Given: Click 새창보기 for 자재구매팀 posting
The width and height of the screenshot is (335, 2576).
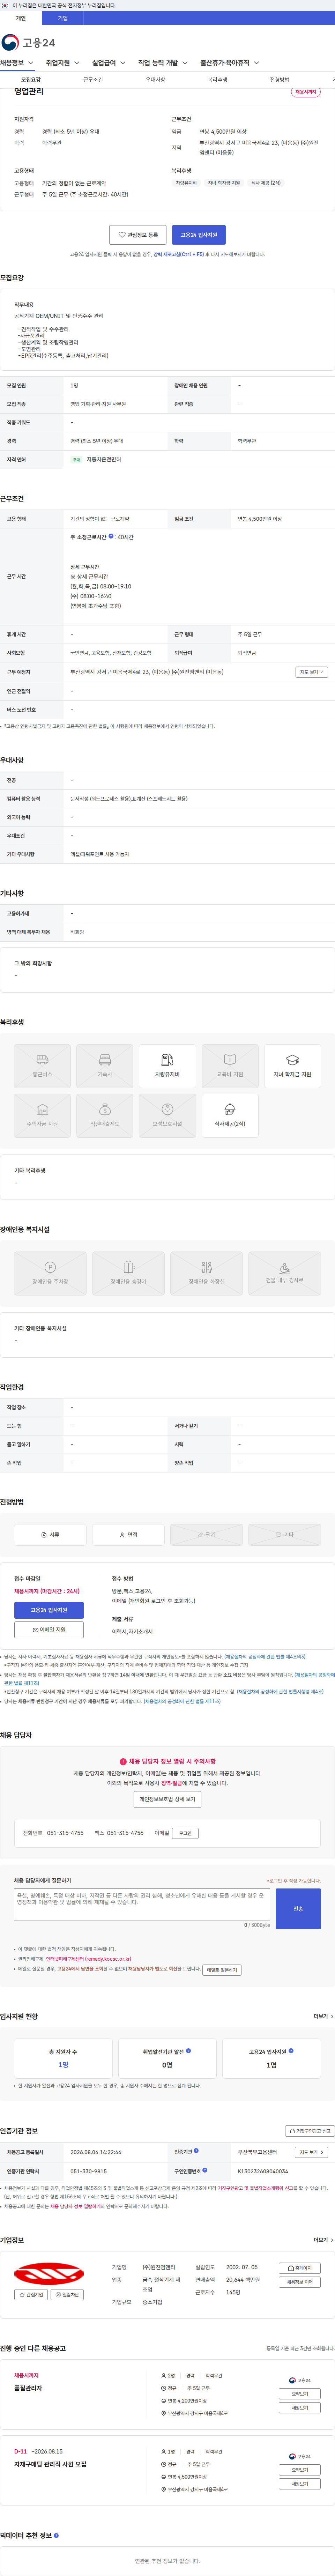Looking at the screenshot, I should tap(300, 2484).
